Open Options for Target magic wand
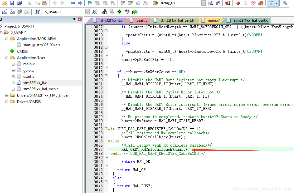294x193 pixels. [x=95, y=12]
